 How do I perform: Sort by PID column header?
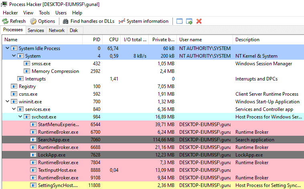pos(93,40)
